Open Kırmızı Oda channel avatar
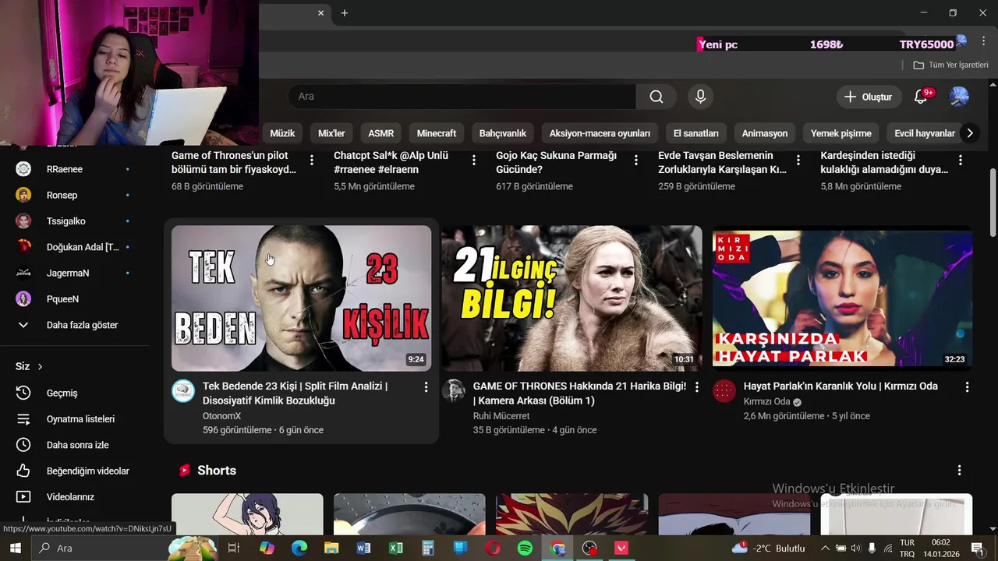 click(x=724, y=391)
